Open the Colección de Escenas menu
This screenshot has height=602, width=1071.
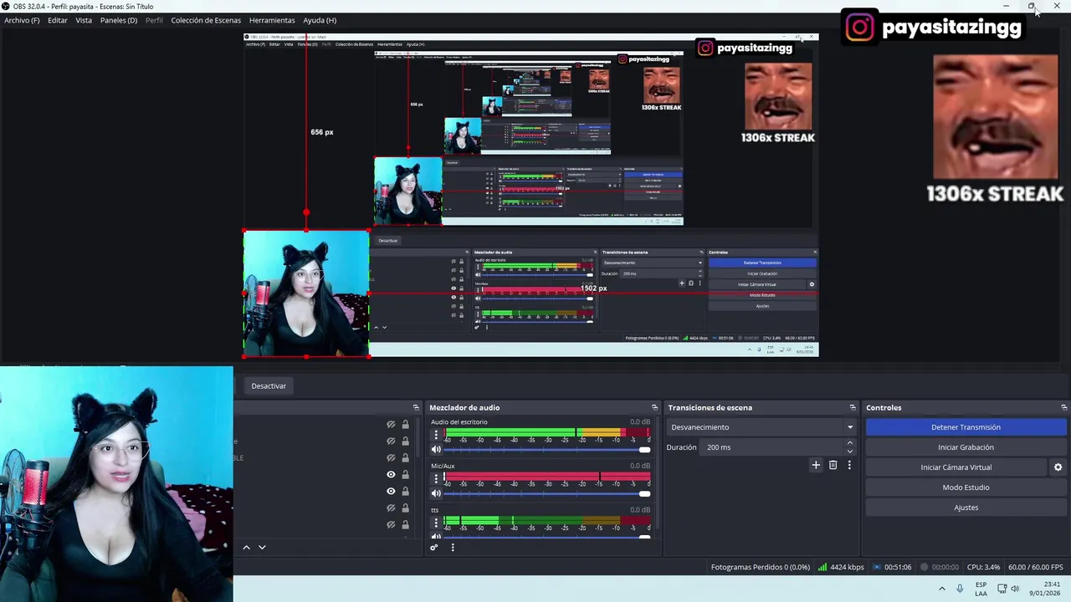point(206,20)
